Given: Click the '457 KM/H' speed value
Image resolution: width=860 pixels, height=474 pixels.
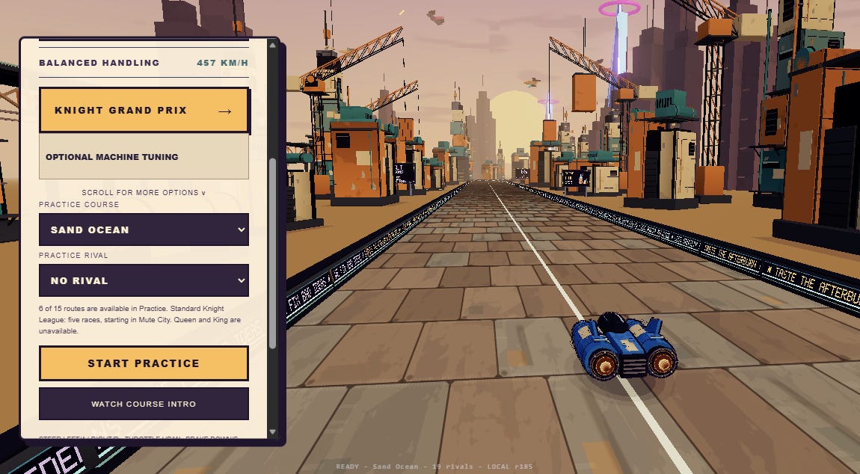Looking at the screenshot, I should 222,63.
